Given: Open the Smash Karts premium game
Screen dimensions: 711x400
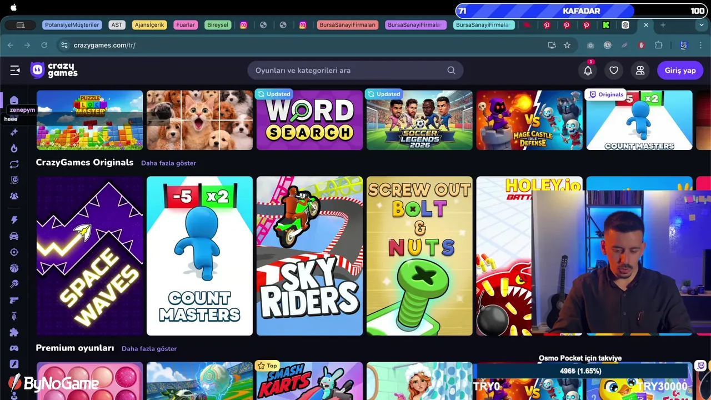Looking at the screenshot, I should pyautogui.click(x=309, y=381).
